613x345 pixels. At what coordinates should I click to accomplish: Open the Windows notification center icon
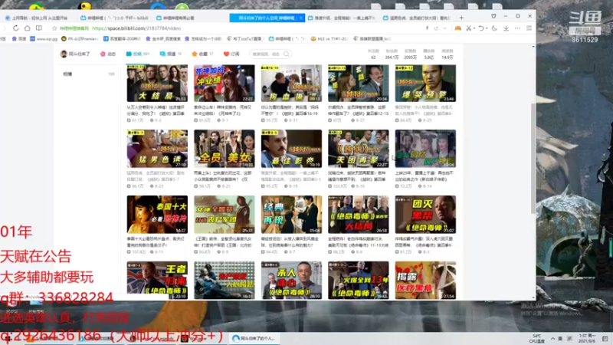coord(605,338)
